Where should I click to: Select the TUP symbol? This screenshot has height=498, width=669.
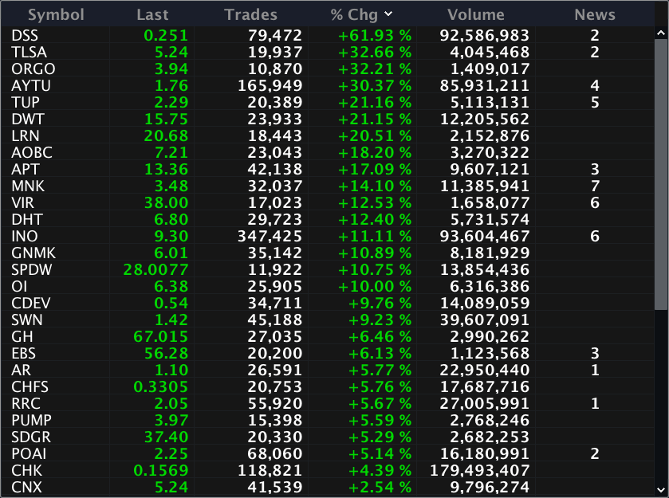coord(26,102)
